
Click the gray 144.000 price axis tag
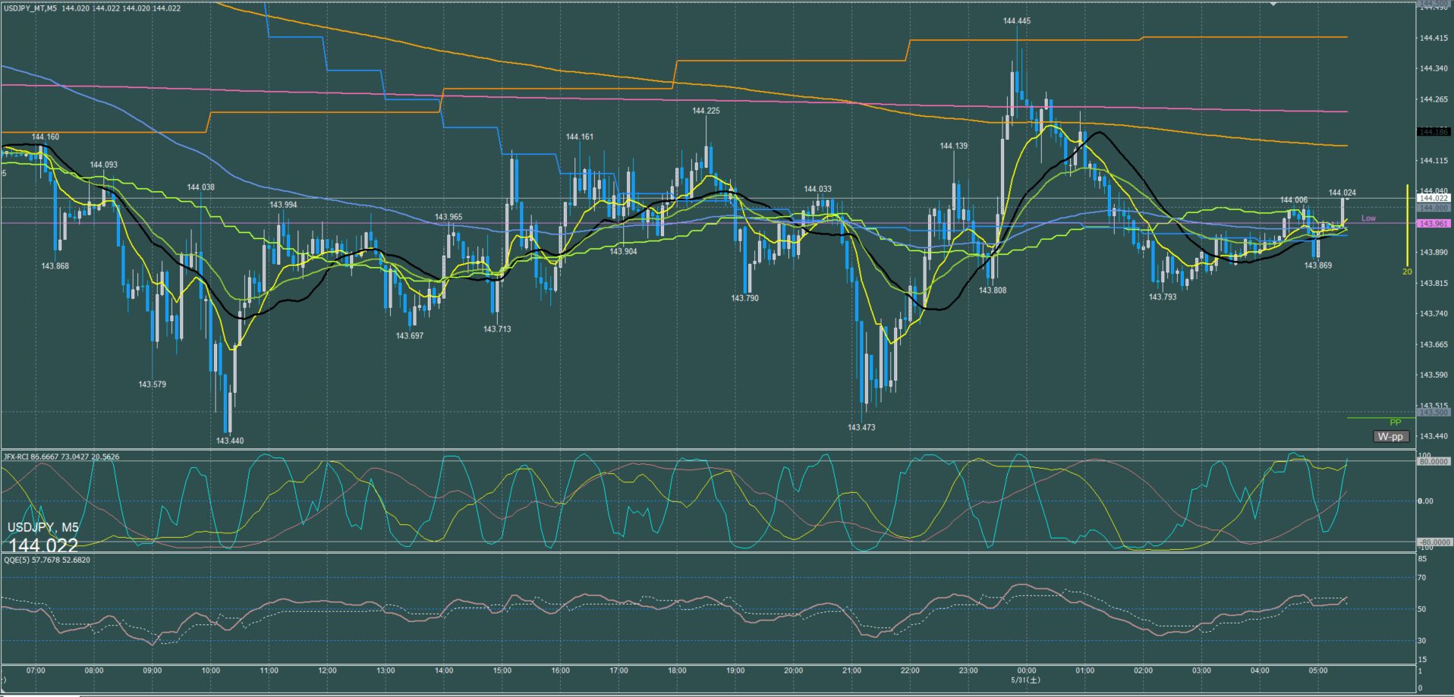coord(1434,208)
